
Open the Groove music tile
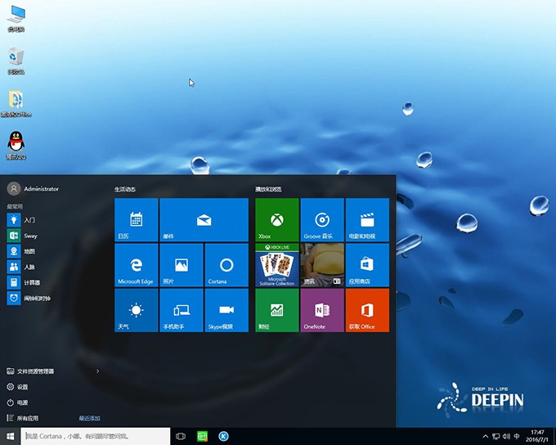[322, 219]
